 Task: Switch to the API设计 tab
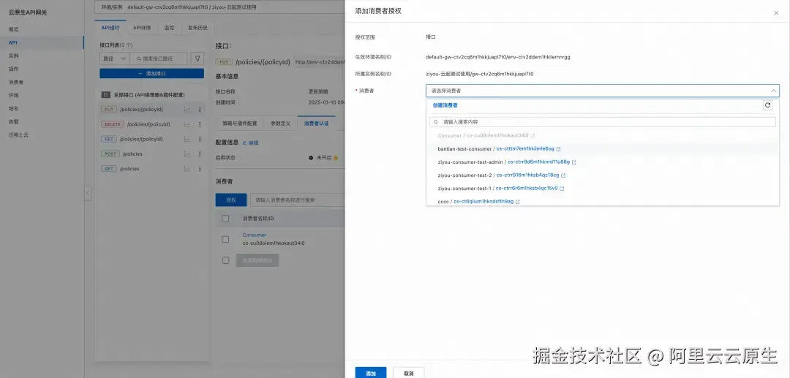coord(110,28)
